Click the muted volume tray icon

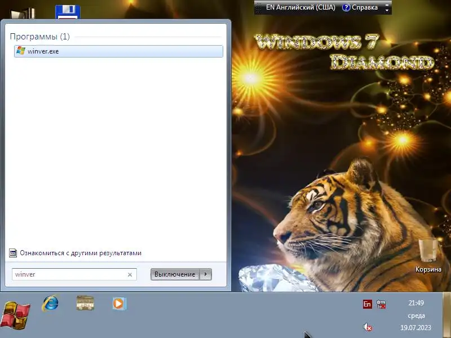[x=368, y=327]
